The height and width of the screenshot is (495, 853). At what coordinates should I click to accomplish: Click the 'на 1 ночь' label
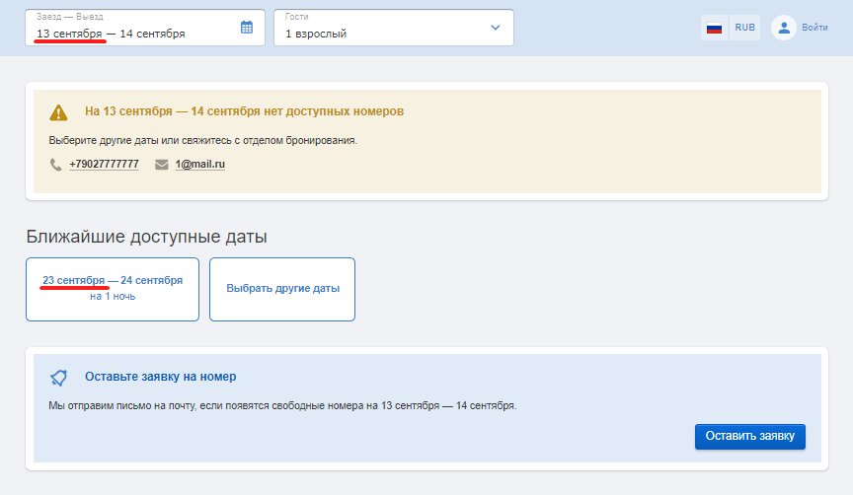[113, 297]
